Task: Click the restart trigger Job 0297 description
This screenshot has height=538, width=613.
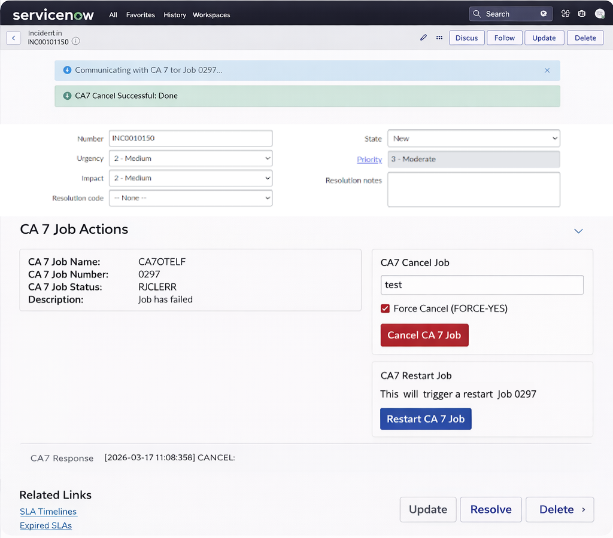Action: click(458, 395)
